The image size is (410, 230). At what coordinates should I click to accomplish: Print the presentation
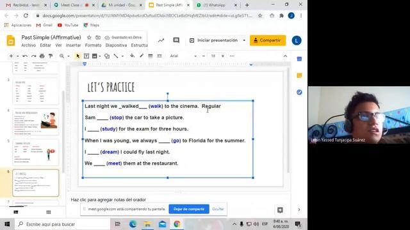point(42,56)
